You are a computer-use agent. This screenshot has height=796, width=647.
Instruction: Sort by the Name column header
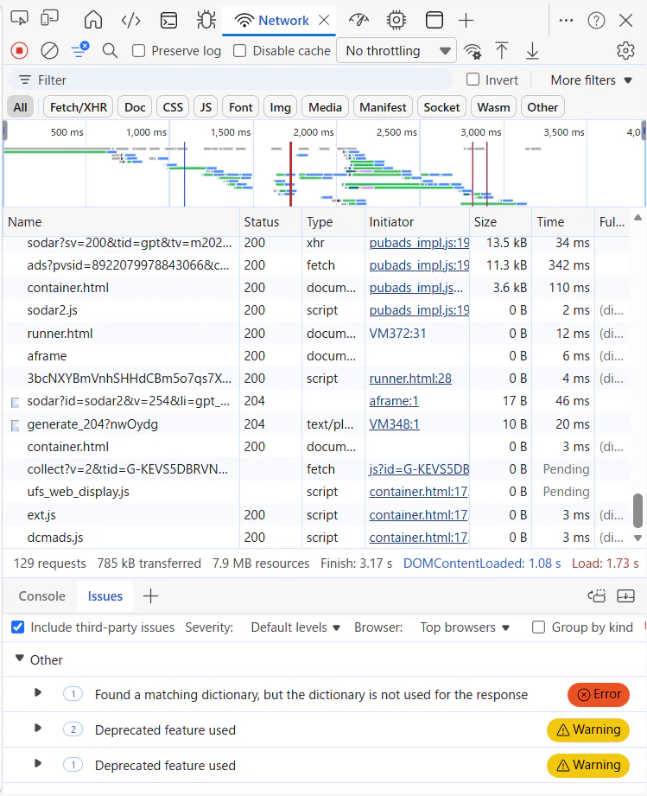click(121, 222)
